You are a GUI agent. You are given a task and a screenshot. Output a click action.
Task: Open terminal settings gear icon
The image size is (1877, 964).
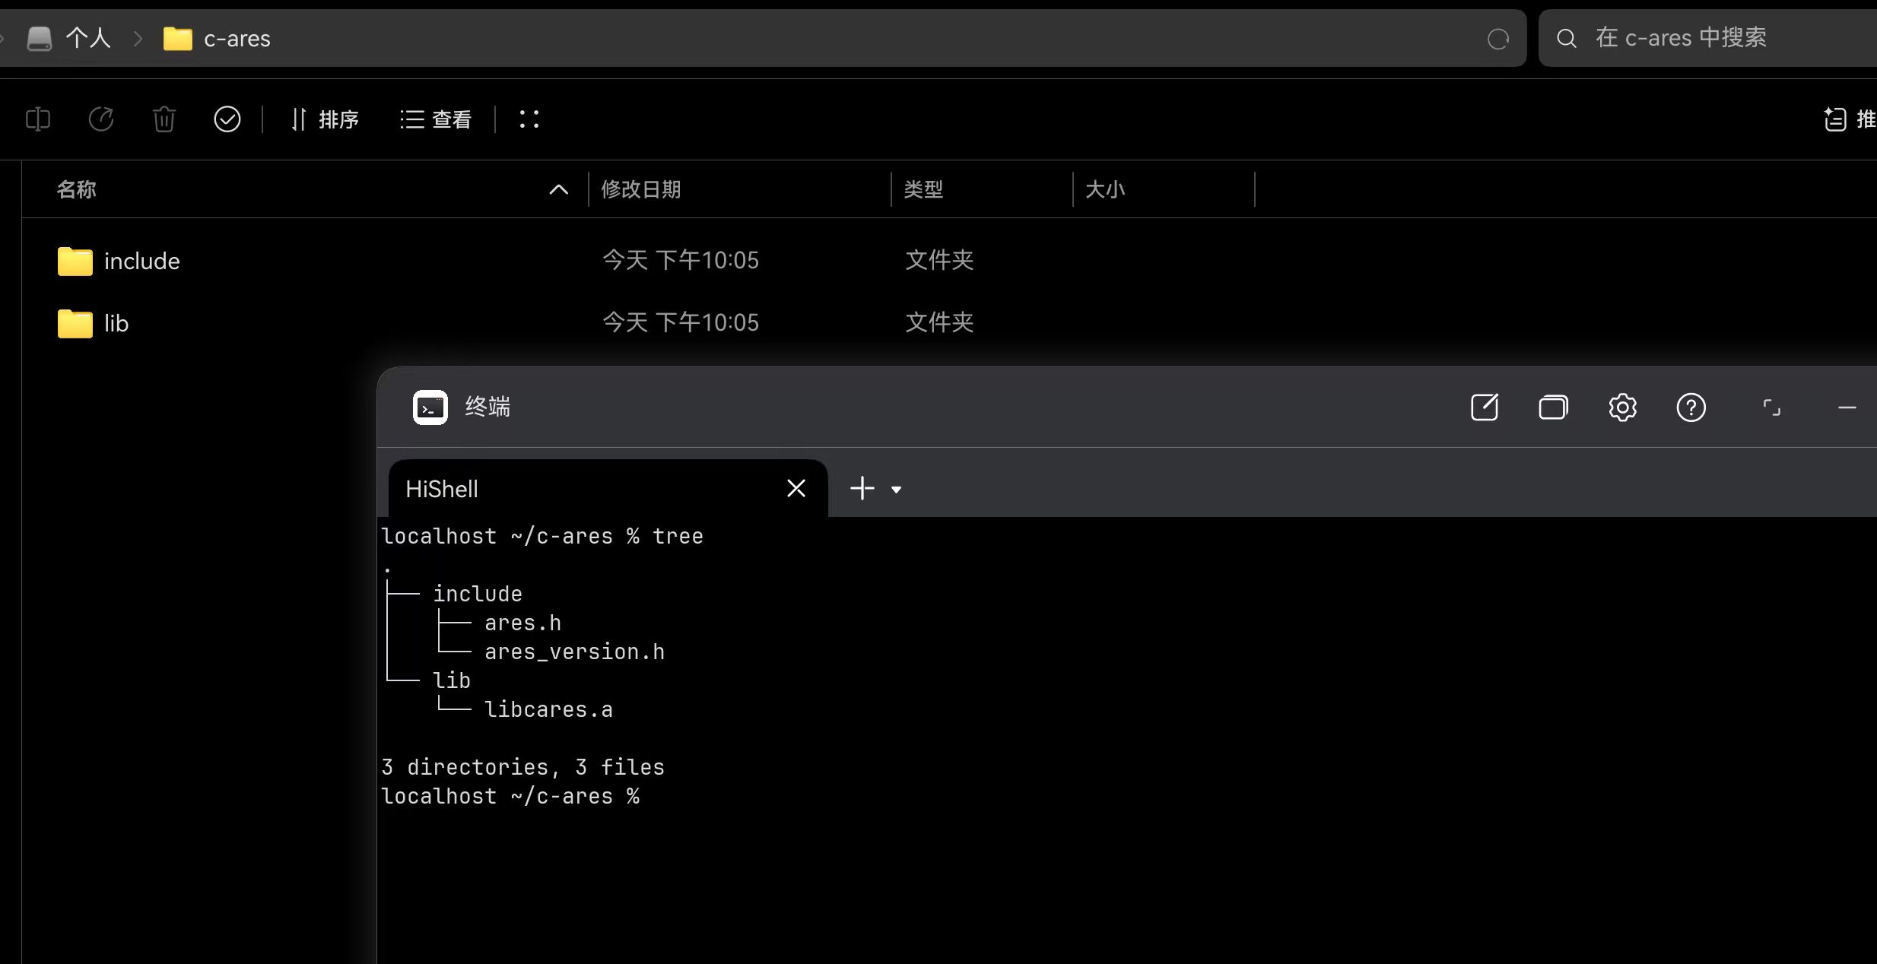coord(1622,407)
